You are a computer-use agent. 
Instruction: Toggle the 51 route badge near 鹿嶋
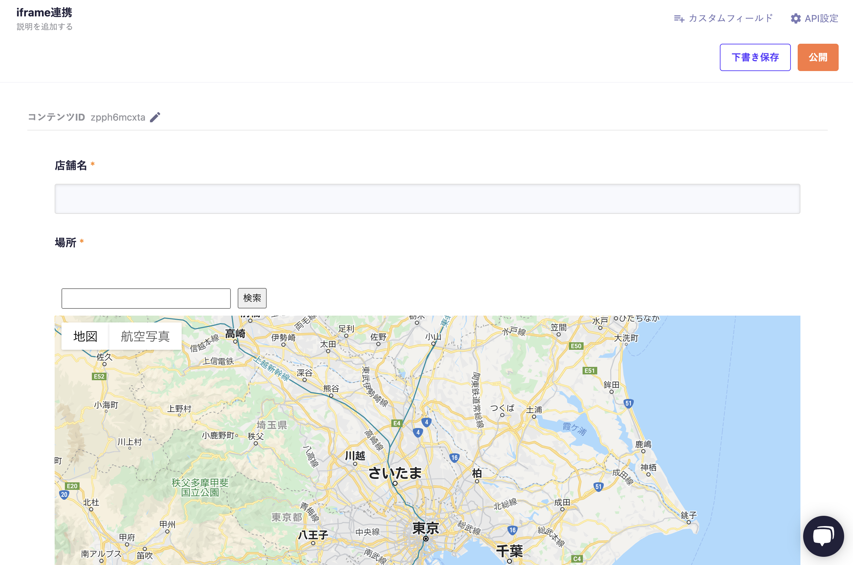(x=629, y=403)
